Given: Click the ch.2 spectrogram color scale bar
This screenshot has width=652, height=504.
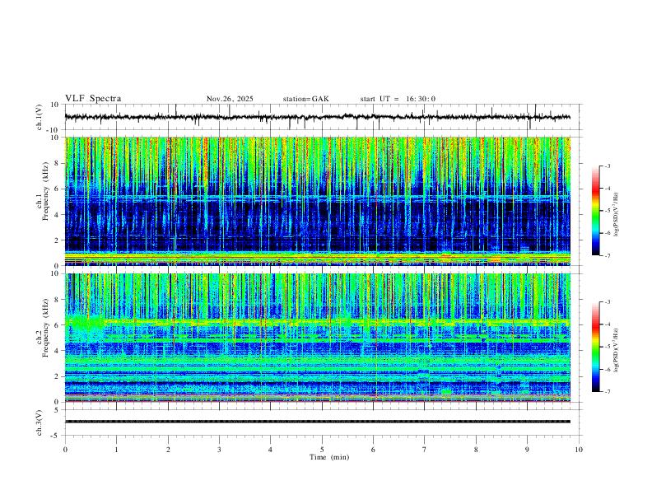Looking at the screenshot, I should (595, 347).
